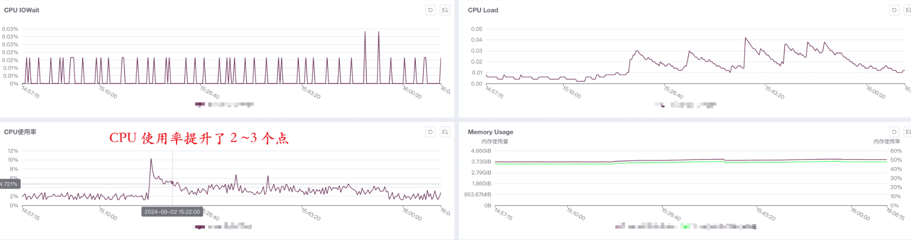The width and height of the screenshot is (911, 240).
Task: Click the zoom icon in CPU IOWait panel
Action: (445, 10)
